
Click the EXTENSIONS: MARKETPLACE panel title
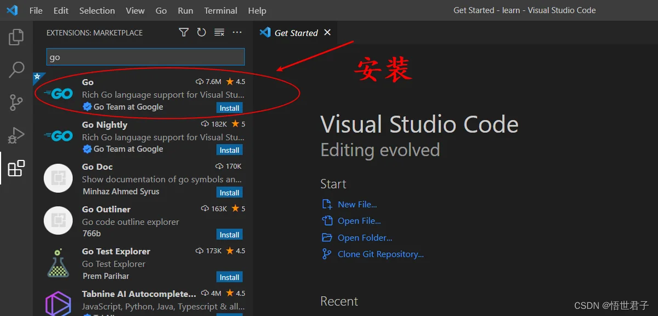point(94,33)
